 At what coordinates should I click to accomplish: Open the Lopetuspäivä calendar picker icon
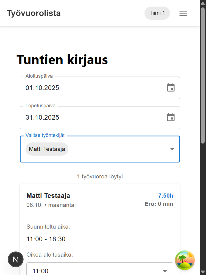click(171, 117)
